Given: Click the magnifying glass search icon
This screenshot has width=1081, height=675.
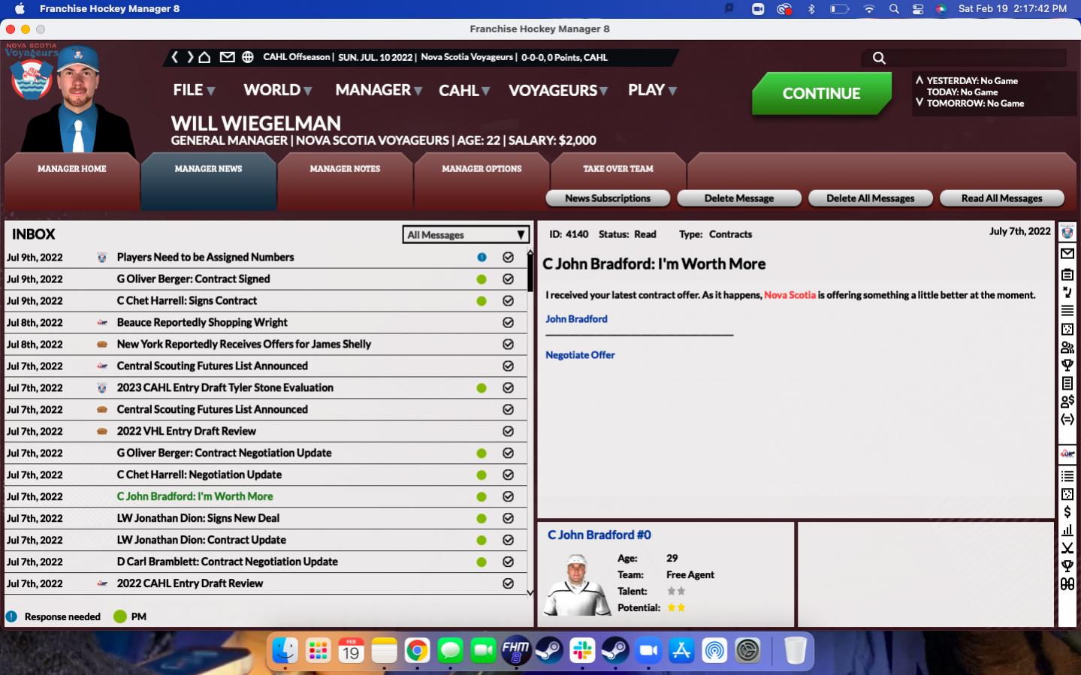Looking at the screenshot, I should click(x=879, y=58).
